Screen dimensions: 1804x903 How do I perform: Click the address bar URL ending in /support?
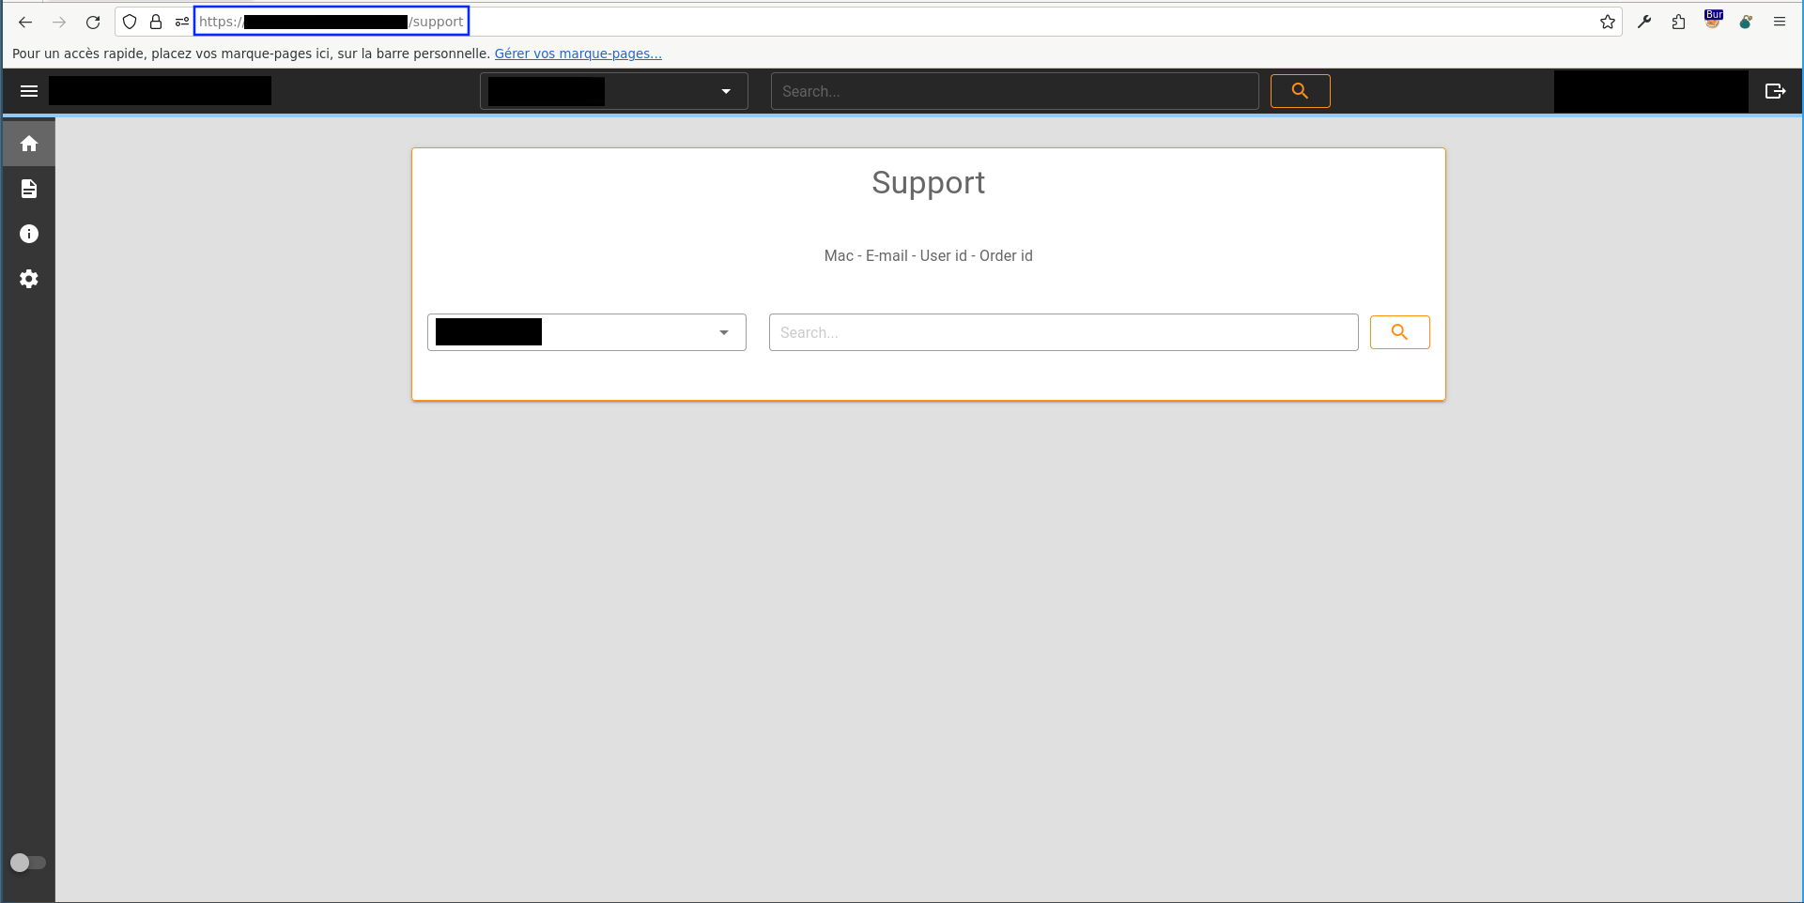point(332,22)
